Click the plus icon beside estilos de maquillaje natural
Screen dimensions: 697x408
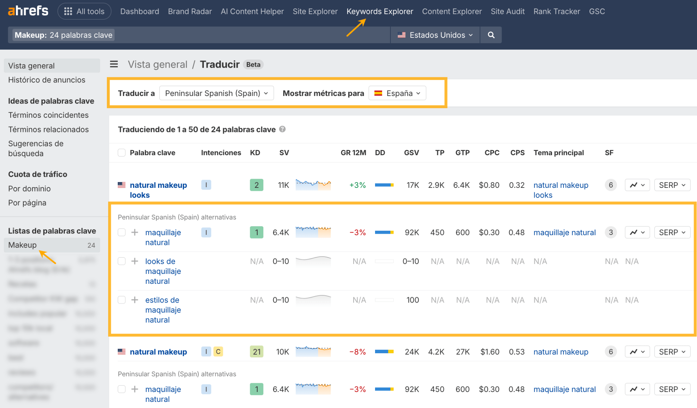(135, 300)
